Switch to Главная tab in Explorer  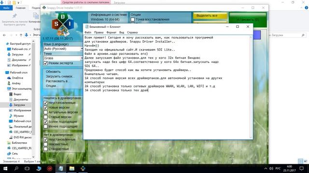[20, 8]
